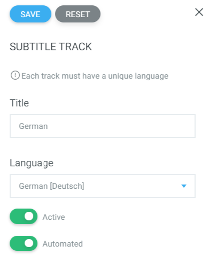This screenshot has width=210, height=261.
Task: Click the gray RESET button
Action: point(77,14)
